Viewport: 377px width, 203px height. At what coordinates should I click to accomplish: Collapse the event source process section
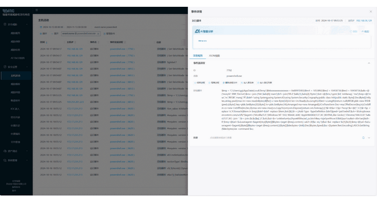point(369,63)
